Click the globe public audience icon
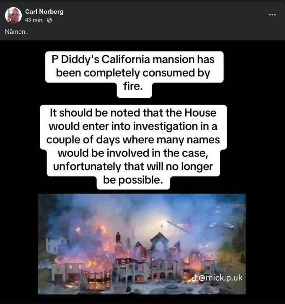The image size is (285, 304). pyautogui.click(x=49, y=20)
